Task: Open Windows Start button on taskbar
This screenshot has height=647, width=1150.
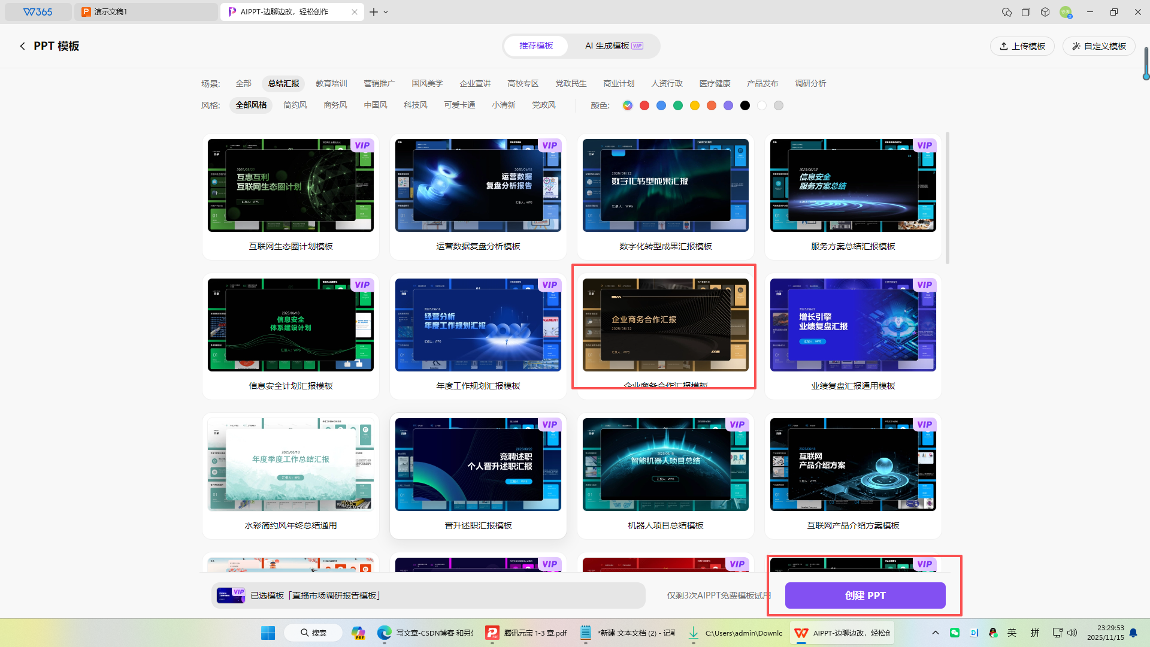Action: tap(268, 633)
